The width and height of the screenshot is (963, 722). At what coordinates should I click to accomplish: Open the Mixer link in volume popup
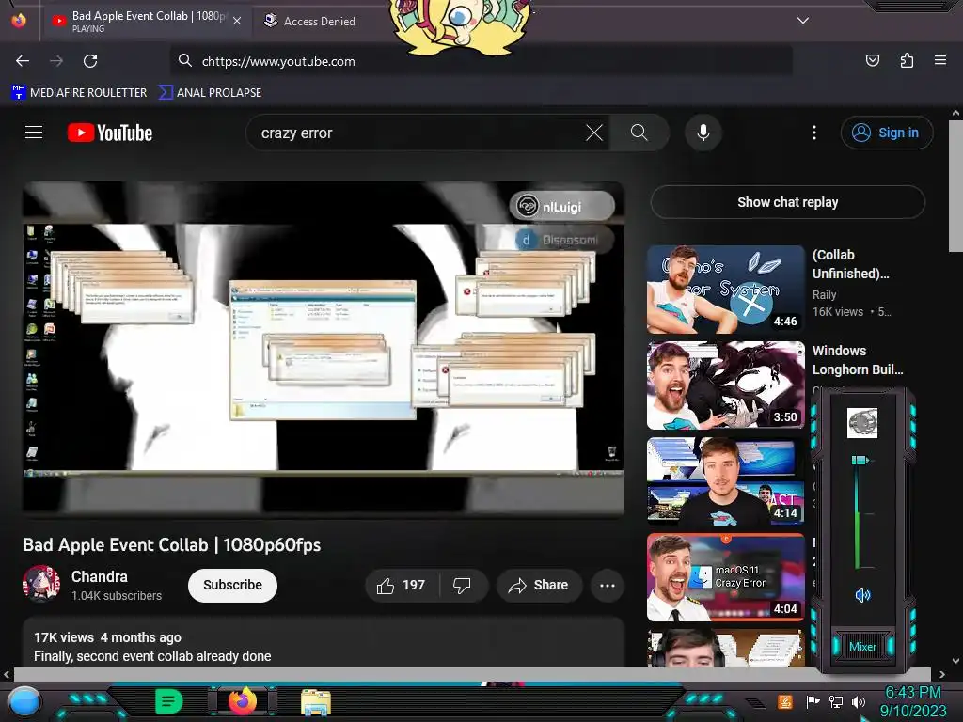click(x=862, y=647)
